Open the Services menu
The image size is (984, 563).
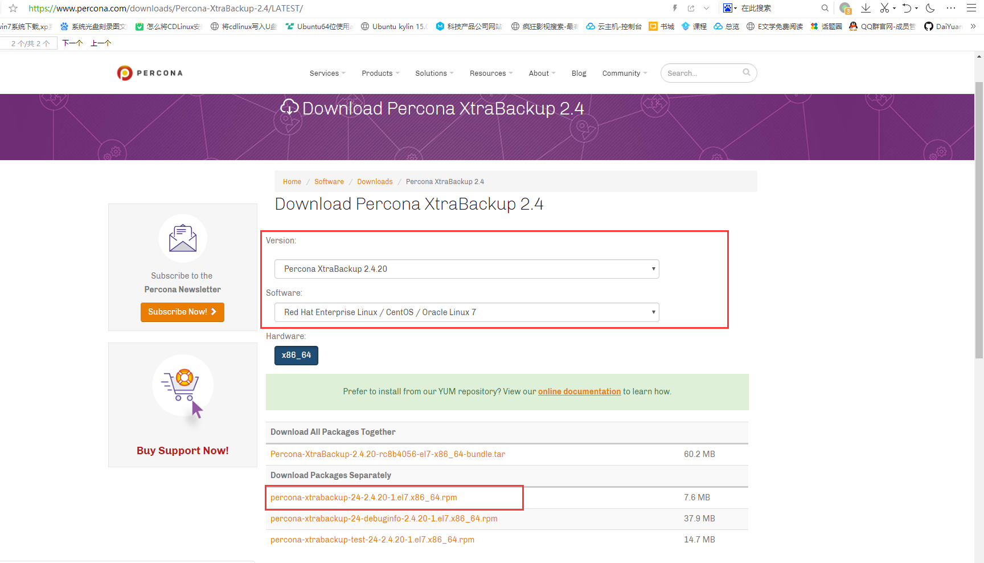[x=327, y=74]
